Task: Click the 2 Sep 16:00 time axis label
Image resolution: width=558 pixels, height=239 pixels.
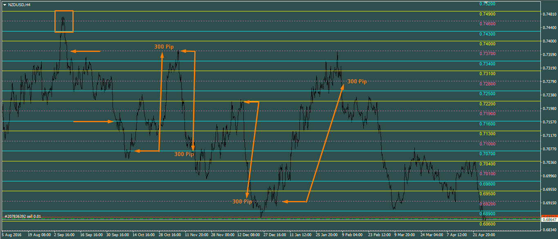Action: pos(64,235)
